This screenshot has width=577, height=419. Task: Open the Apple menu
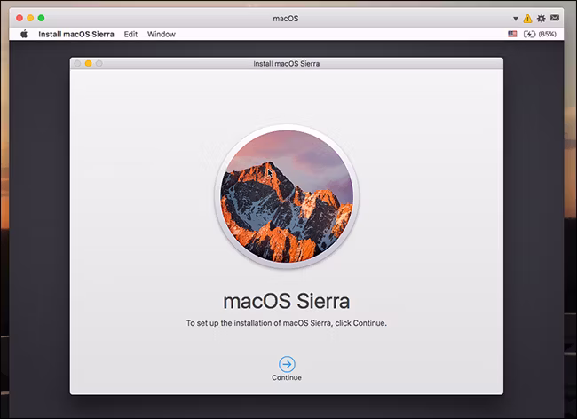click(24, 35)
